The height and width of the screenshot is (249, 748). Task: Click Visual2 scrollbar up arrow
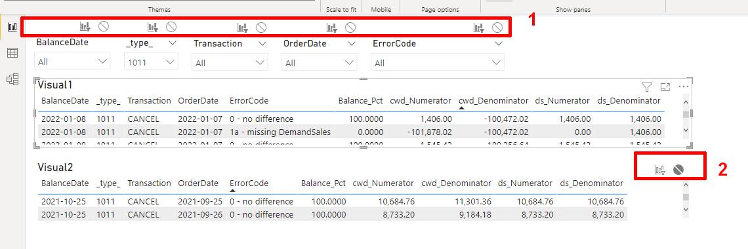point(686,185)
